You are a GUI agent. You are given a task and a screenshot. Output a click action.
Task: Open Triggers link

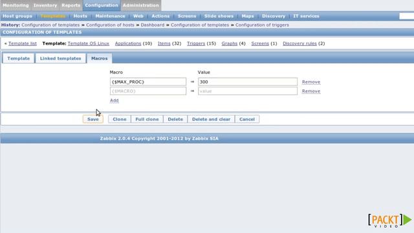(x=196, y=43)
